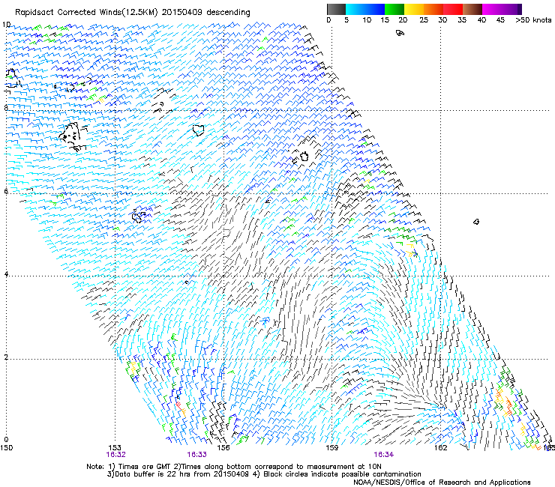Click the purple time label 16:33
This screenshot has height=487, width=555.
pos(196,455)
